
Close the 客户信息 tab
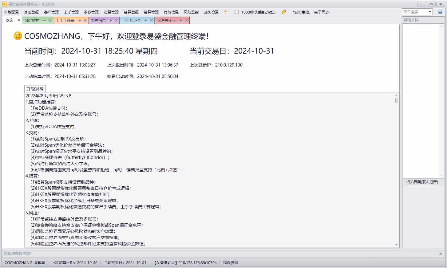[x=116, y=21]
